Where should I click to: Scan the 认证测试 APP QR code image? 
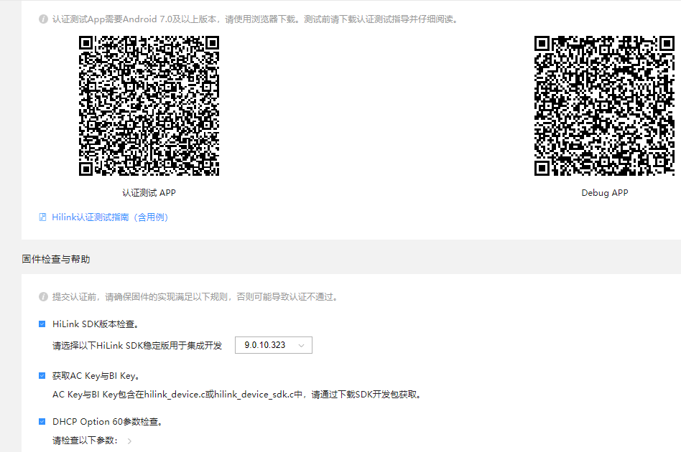pos(149,107)
